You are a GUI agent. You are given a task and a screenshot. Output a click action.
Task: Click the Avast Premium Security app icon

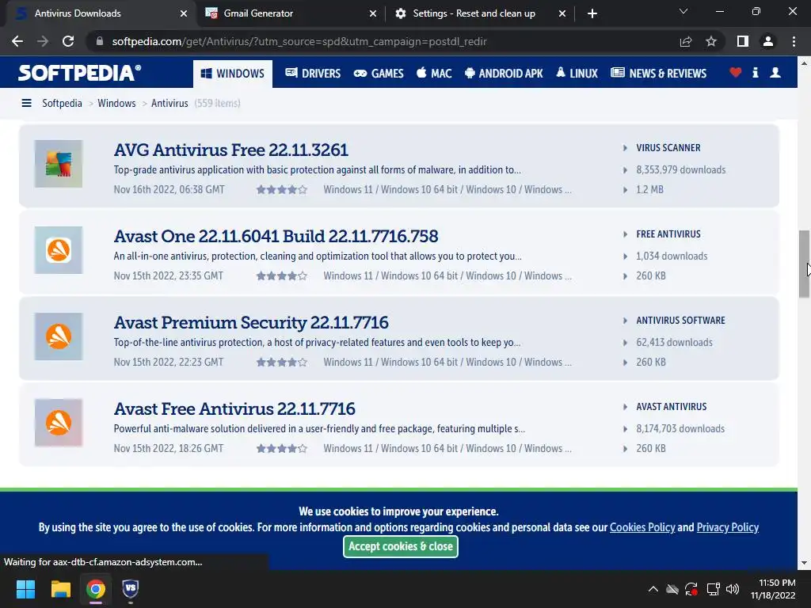pos(59,336)
